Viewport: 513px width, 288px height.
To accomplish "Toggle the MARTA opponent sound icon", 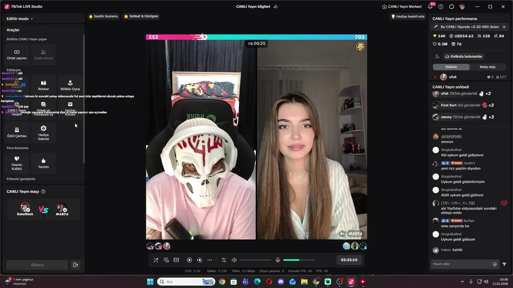I will pyautogui.click(x=342, y=234).
